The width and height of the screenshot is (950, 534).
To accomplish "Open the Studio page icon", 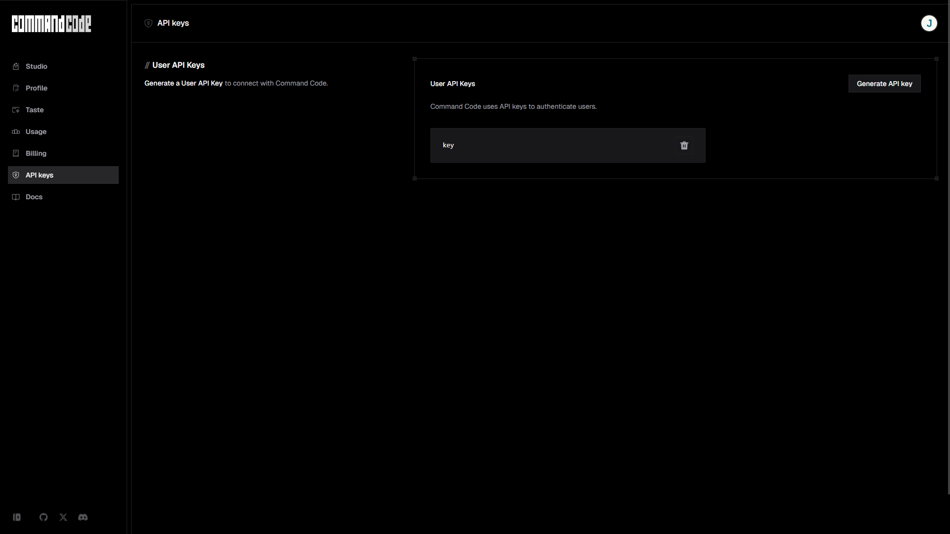I will tap(16, 66).
